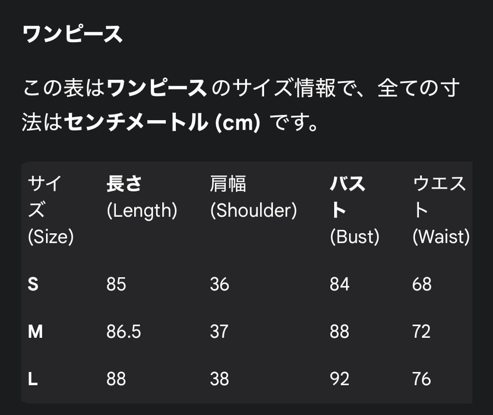Click the bust value 84 for size S
Viewport: 493px width, 415px height.
(339, 284)
